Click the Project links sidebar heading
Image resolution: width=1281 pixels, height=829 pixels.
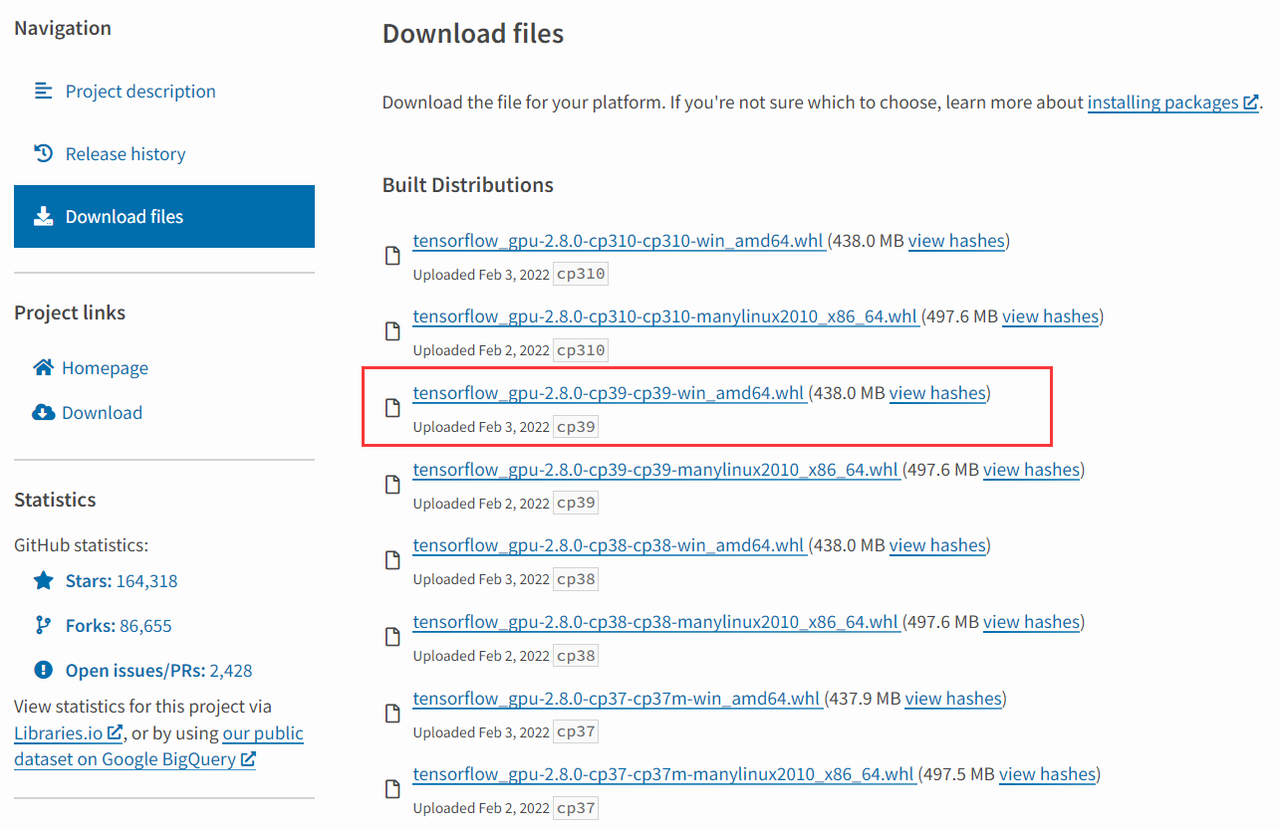70,312
